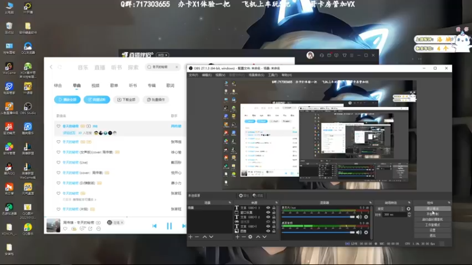Click the 批量操作 batch operation button
The image size is (472, 265).
[x=156, y=100]
